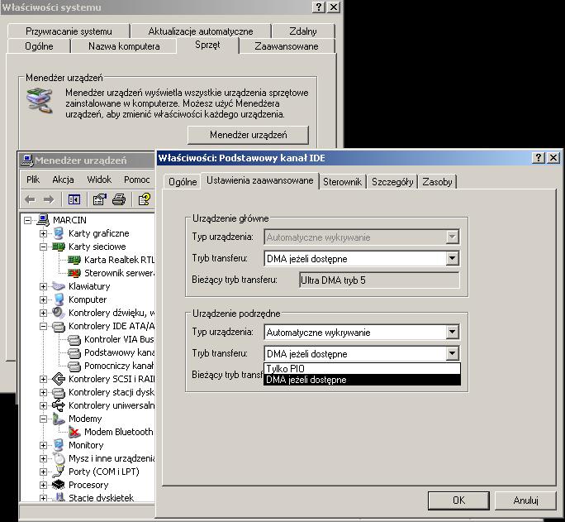Collapse the MARCIN root node
Image resolution: width=565 pixels, height=522 pixels.
pyautogui.click(x=28, y=220)
